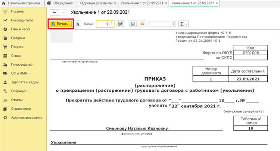
Task: Click the chart icon beside Руководителю
Action: 5,21
